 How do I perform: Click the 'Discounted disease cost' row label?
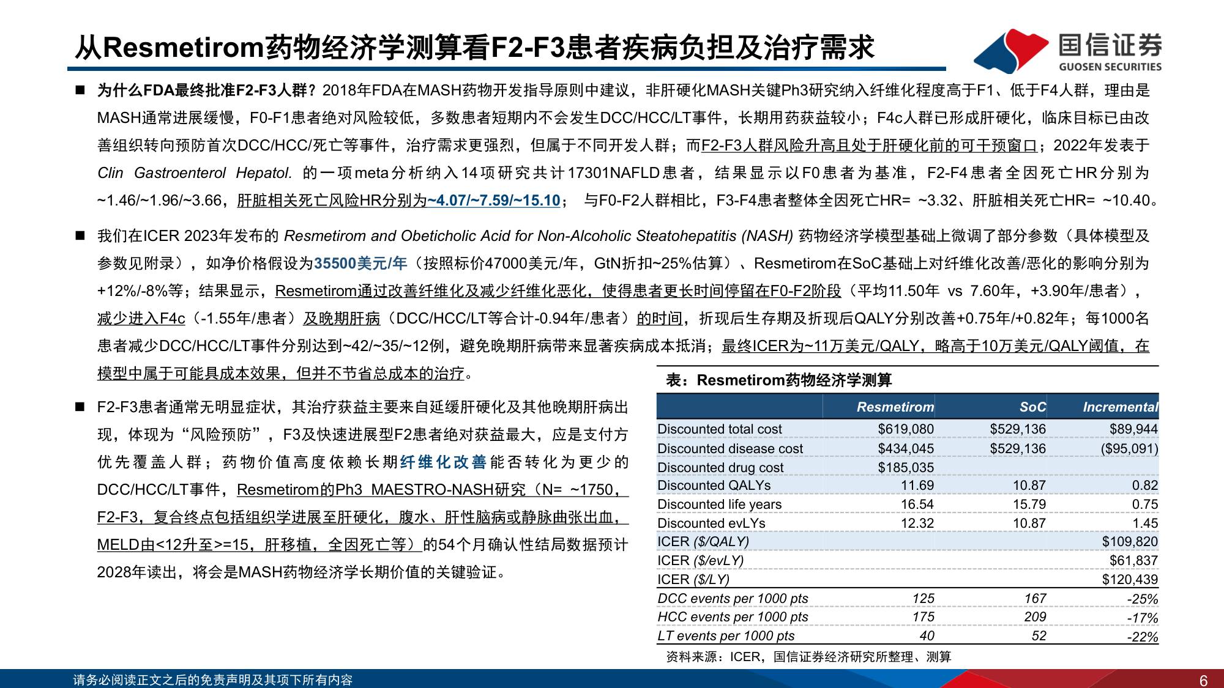[x=730, y=449]
